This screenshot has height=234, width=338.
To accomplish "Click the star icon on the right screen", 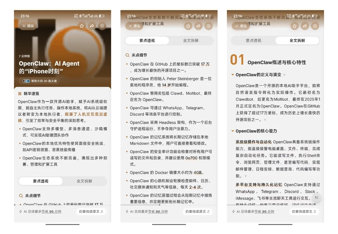I will click(x=294, y=26).
